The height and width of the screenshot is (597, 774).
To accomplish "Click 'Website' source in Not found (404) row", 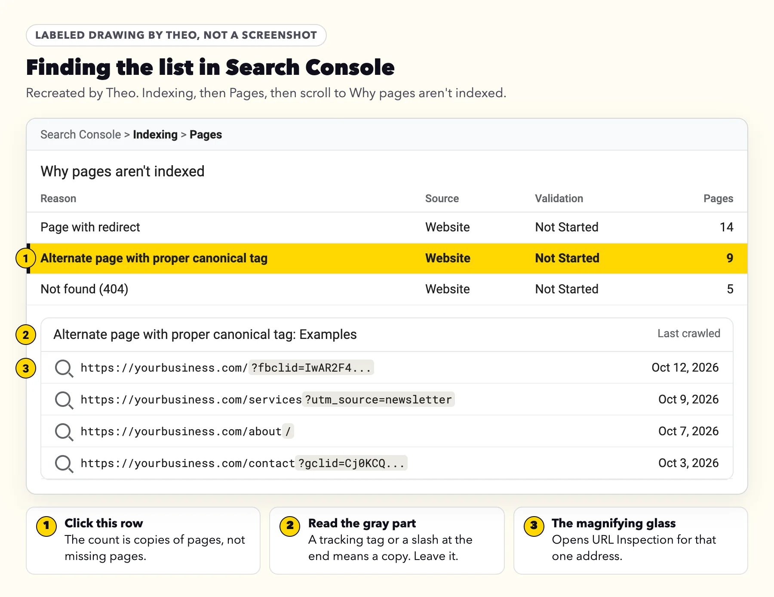I will click(448, 289).
